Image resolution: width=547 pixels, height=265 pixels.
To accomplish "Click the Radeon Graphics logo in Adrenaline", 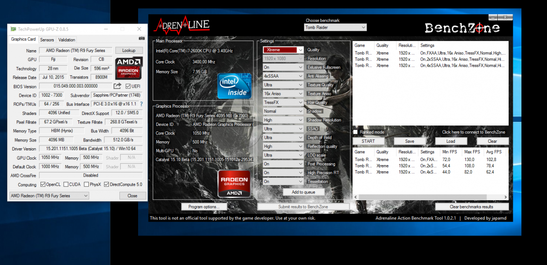I will (x=234, y=183).
